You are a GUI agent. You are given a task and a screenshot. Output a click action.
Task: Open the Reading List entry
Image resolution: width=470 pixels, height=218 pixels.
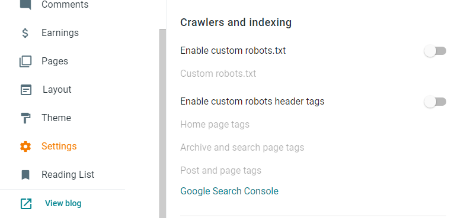coord(68,174)
